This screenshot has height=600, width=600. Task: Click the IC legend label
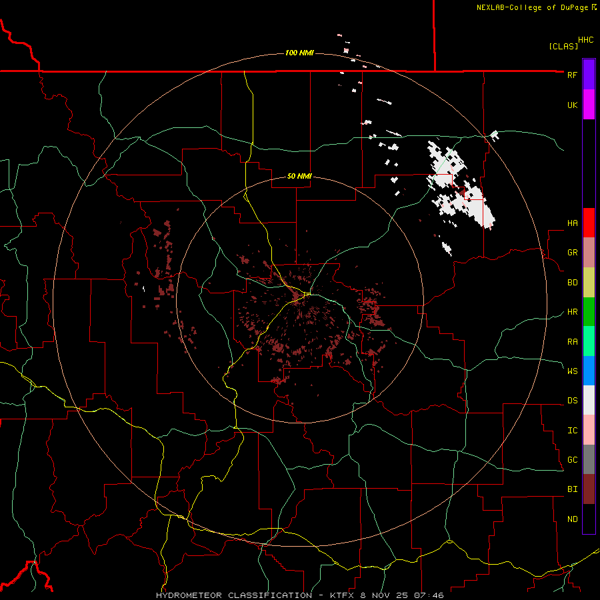tap(572, 431)
